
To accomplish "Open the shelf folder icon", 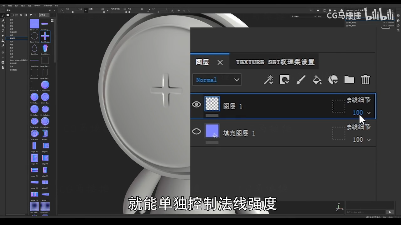I will [8, 15].
